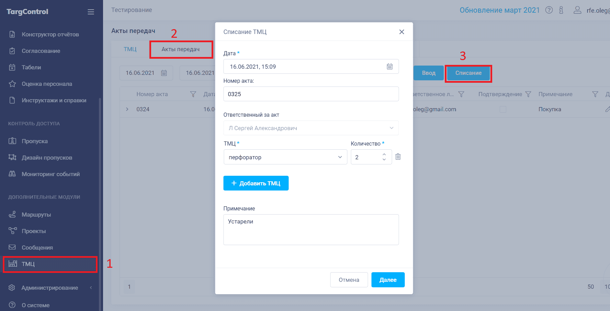Click the Сообщения envelope icon
Viewport: 610px width, 311px height.
tap(12, 247)
